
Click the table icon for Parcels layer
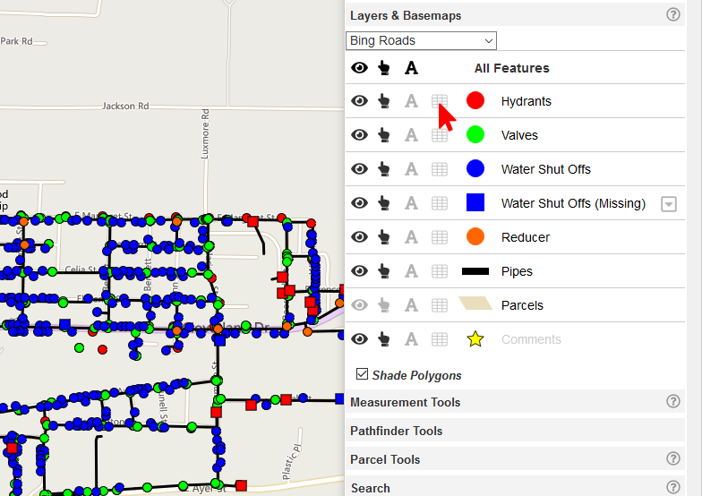[x=439, y=305]
